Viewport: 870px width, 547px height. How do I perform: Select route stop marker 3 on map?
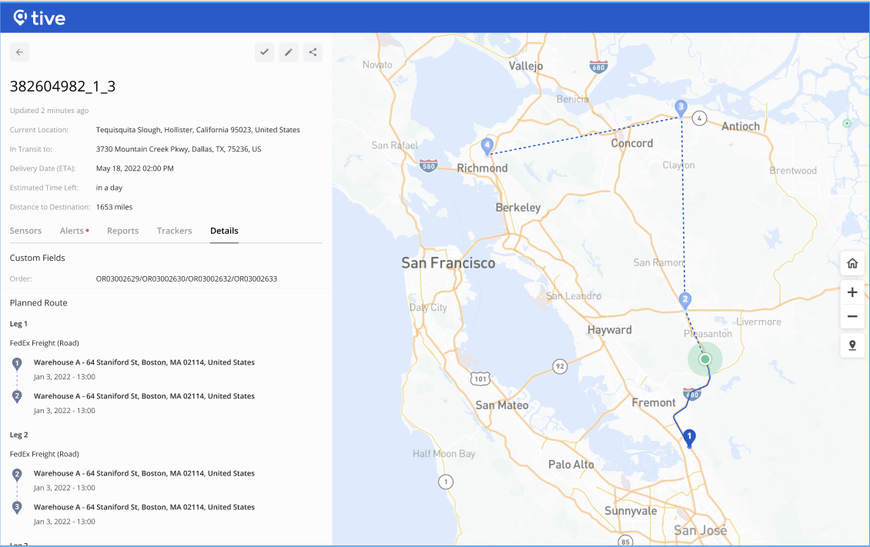(681, 108)
